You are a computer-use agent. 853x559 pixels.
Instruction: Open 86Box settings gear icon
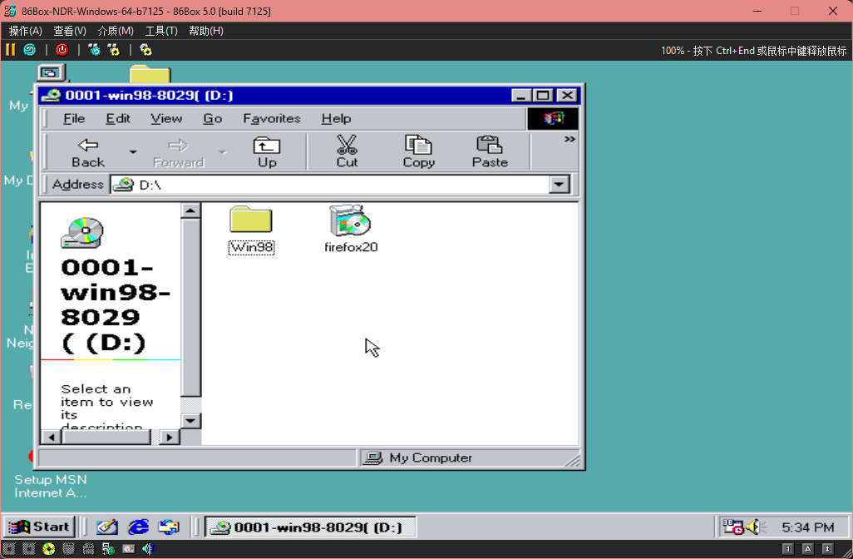pyautogui.click(x=145, y=50)
